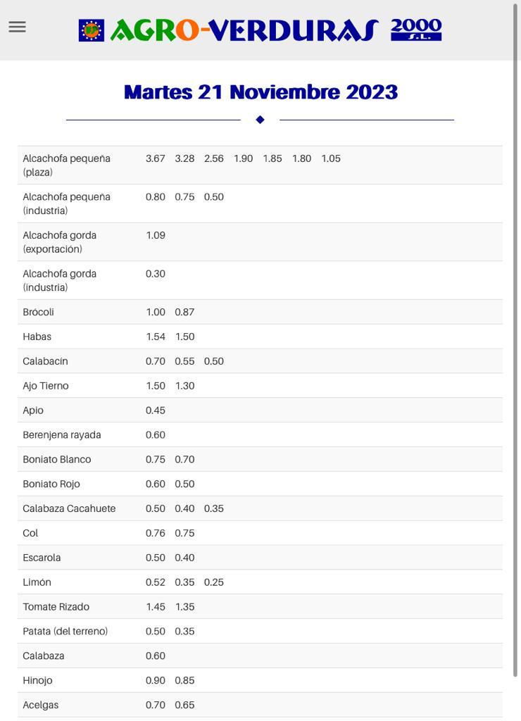The image size is (521, 721).
Task: Click the Habas price 1.54
Action: coord(156,337)
